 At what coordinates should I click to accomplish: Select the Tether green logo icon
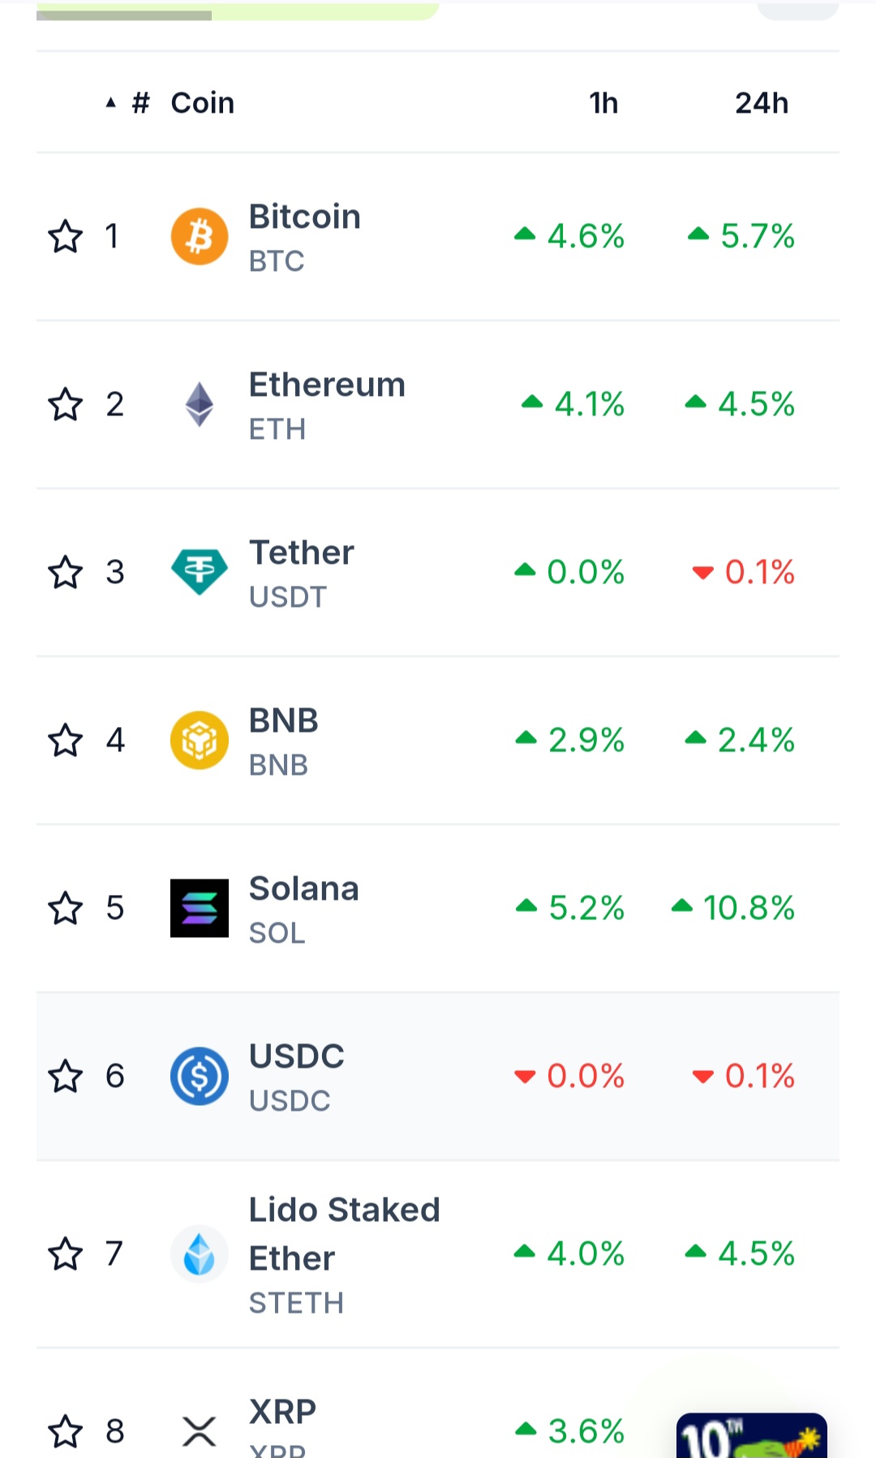click(x=200, y=572)
